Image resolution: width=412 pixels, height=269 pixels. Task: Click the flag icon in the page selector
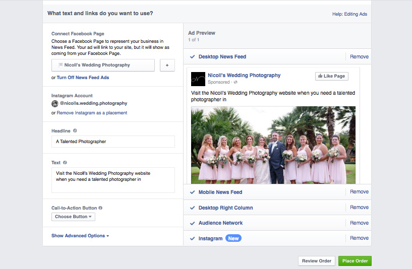click(x=61, y=65)
